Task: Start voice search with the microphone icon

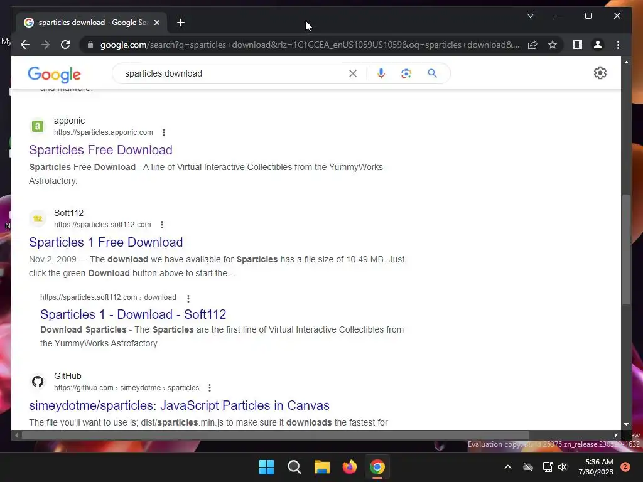Action: point(381,73)
